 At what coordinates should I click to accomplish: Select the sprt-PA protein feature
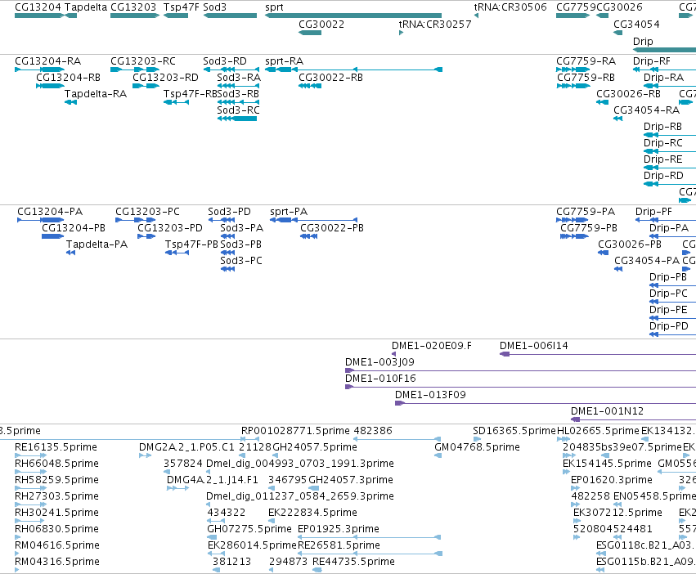(314, 220)
